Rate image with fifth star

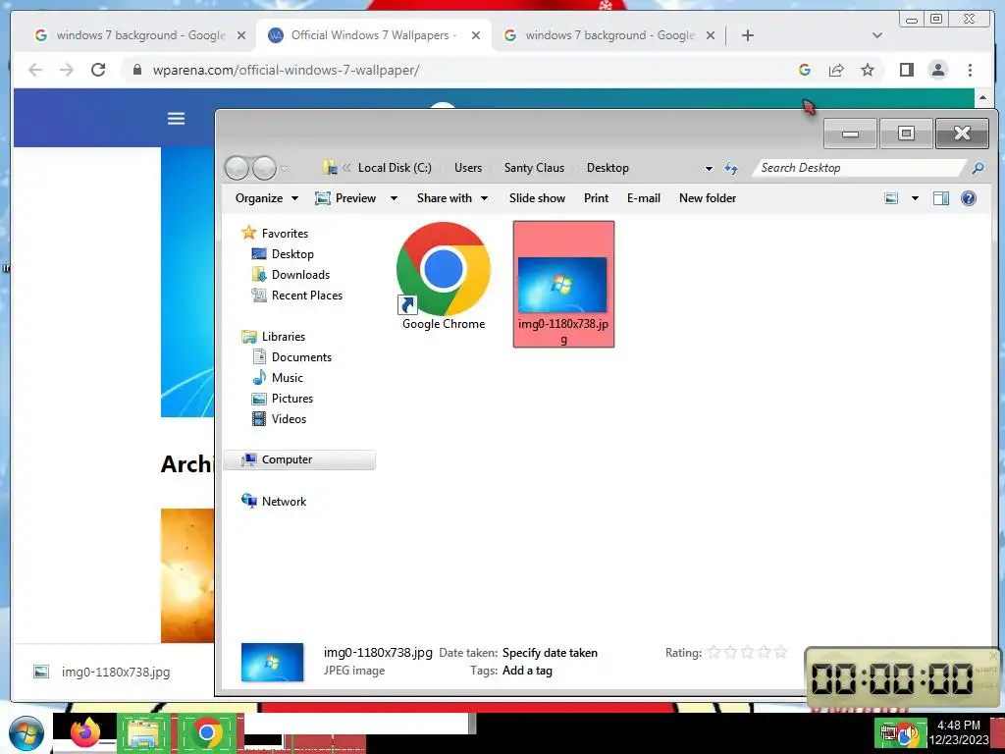pos(780,653)
